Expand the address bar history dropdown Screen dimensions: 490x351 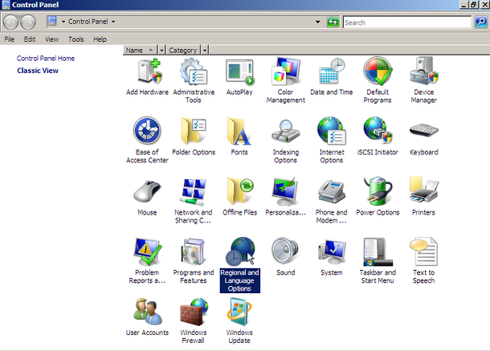coord(318,22)
